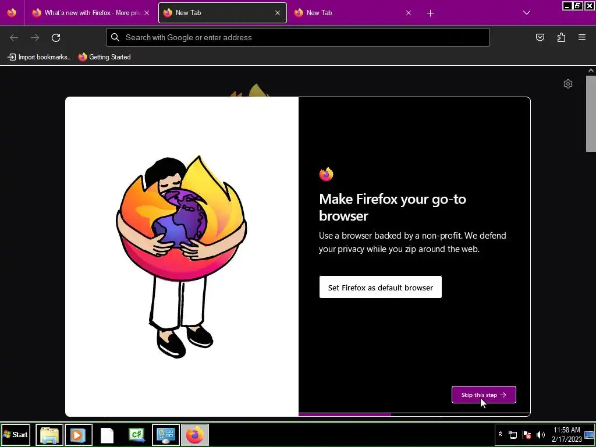Image resolution: width=596 pixels, height=447 pixels.
Task: Close the active New Tab tab
Action: click(278, 13)
